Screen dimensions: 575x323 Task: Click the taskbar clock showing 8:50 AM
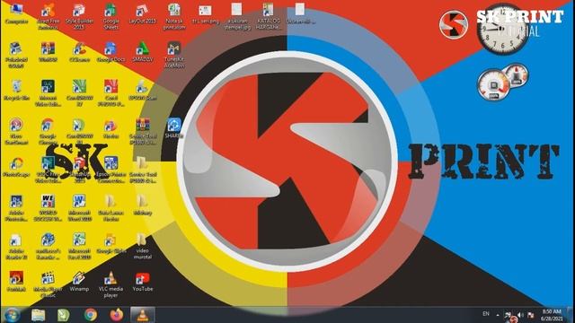(x=552, y=315)
